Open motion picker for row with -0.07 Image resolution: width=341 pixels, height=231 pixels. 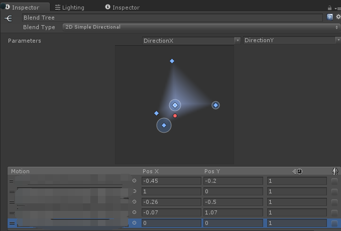134,212
